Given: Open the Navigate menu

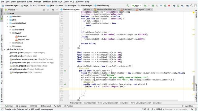Looking at the screenshot, I should pos(21,2).
